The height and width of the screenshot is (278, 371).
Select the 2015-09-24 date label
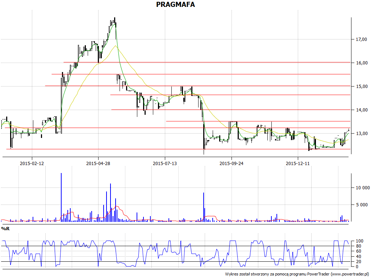point(232,163)
